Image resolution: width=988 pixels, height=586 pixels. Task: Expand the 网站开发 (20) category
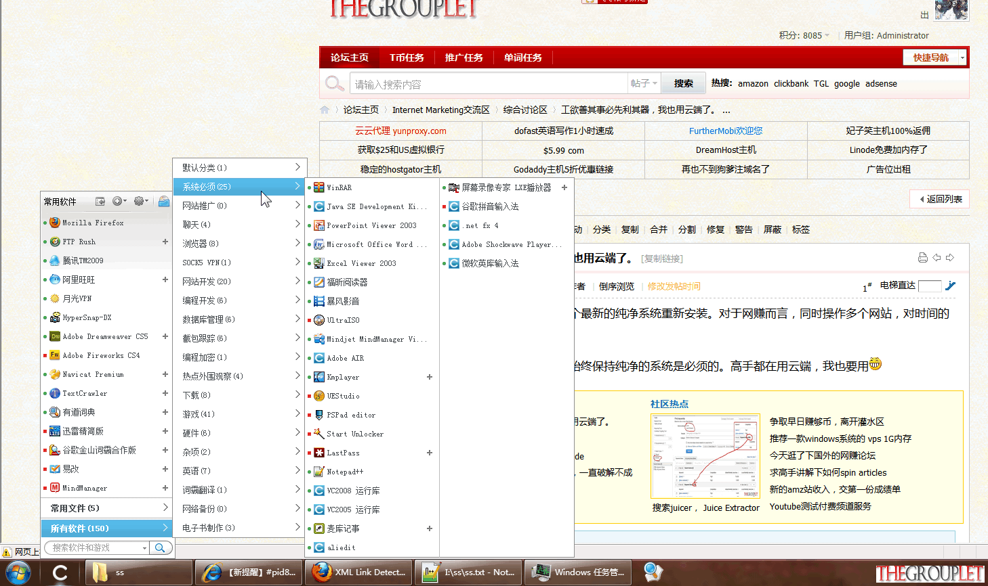240,281
